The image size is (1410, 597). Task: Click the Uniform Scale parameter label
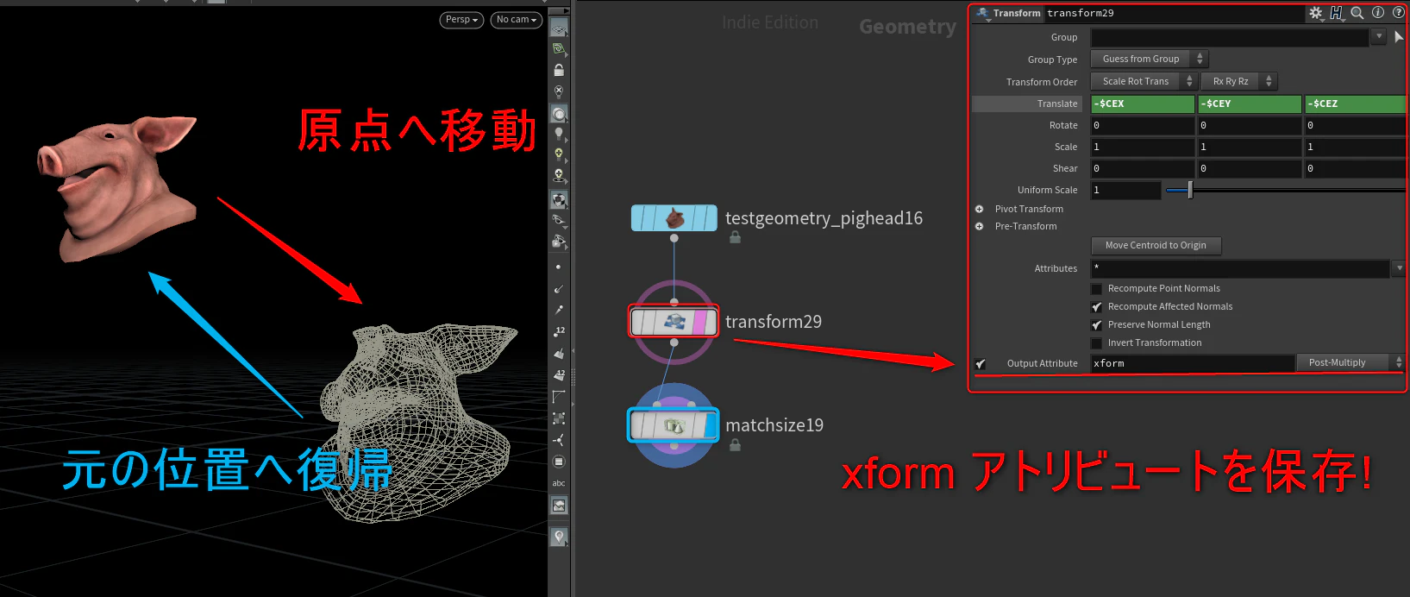click(x=1047, y=190)
